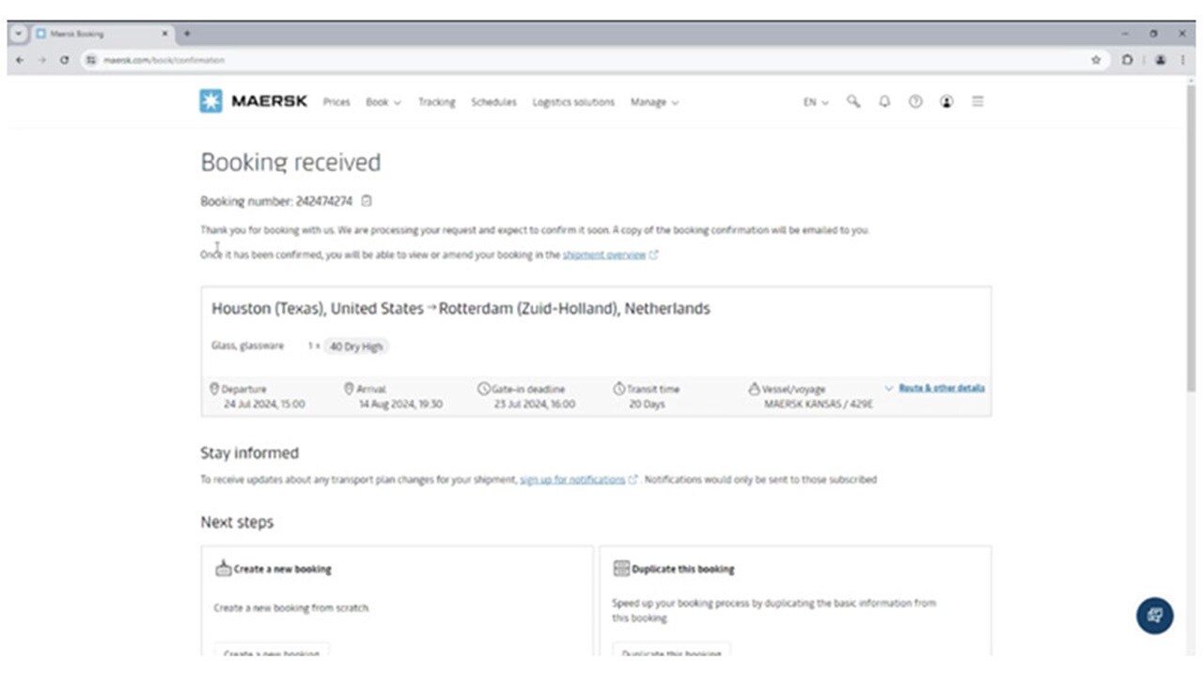Copy the booking number via clipboard icon
Image resolution: width=1203 pixels, height=676 pixels.
367,201
